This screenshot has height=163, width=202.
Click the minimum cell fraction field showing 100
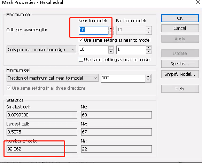click(123, 78)
